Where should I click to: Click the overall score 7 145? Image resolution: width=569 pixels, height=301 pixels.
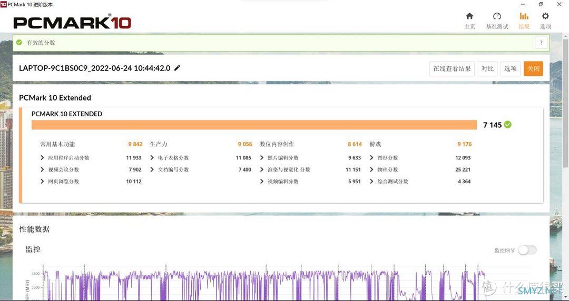(492, 125)
